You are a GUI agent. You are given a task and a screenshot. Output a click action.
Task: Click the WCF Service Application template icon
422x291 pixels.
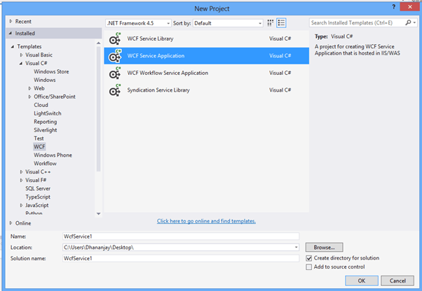coord(114,56)
